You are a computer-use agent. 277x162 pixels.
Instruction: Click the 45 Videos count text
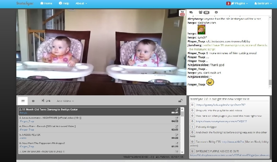point(162,157)
